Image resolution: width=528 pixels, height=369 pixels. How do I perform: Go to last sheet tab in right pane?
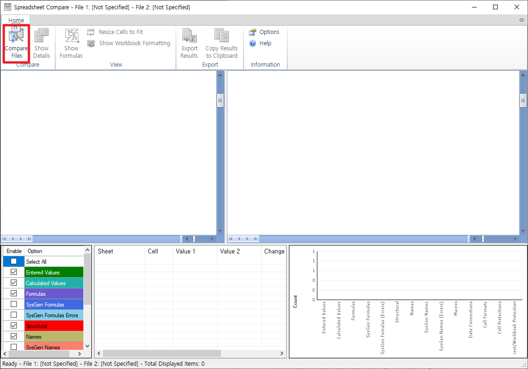tap(256, 239)
